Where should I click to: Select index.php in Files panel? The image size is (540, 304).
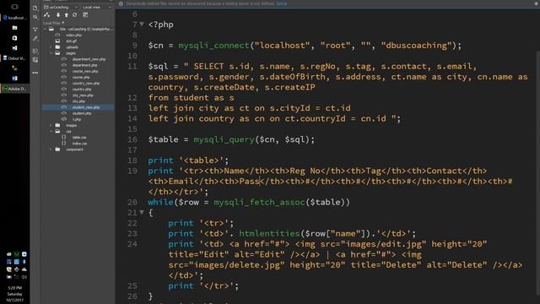[73, 35]
